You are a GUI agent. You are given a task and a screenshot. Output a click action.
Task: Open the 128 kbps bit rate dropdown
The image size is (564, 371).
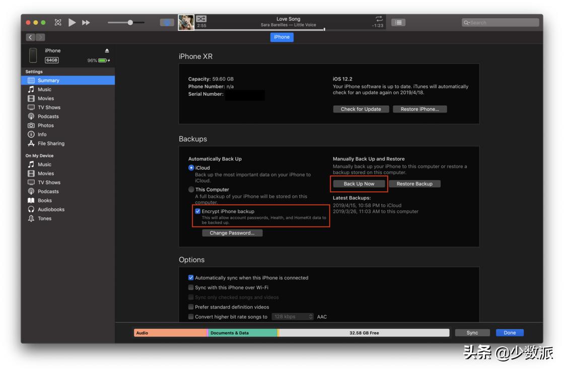tap(293, 317)
